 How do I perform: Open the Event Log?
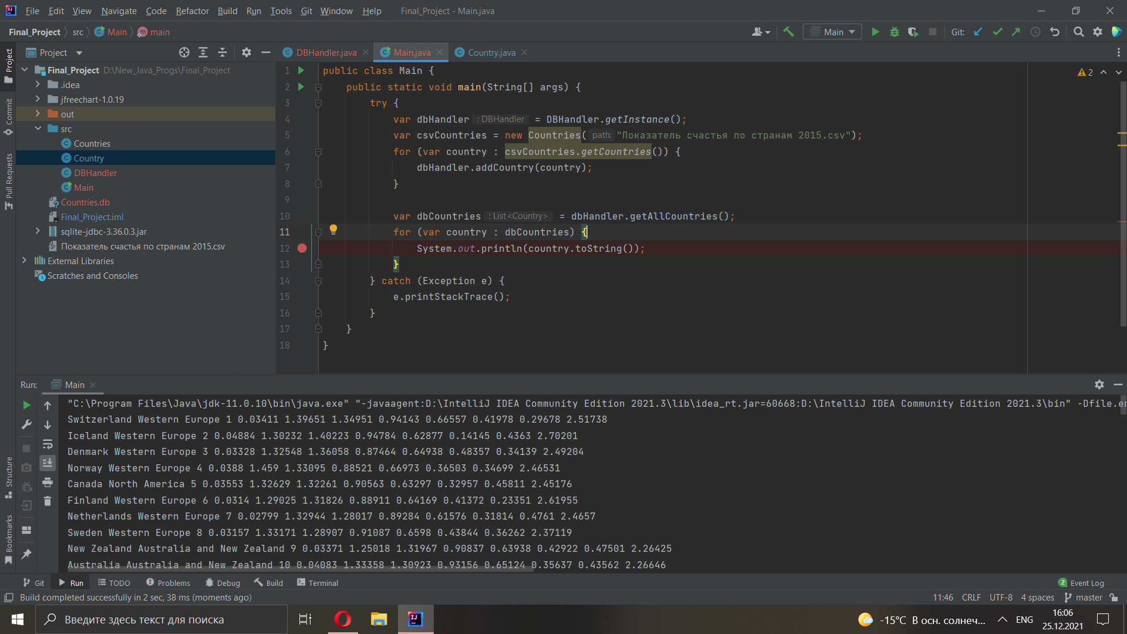coord(1081,583)
